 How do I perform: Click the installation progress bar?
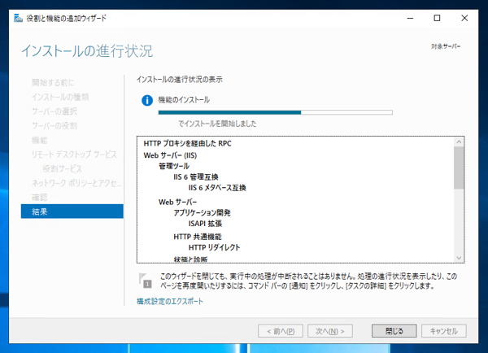276,112
